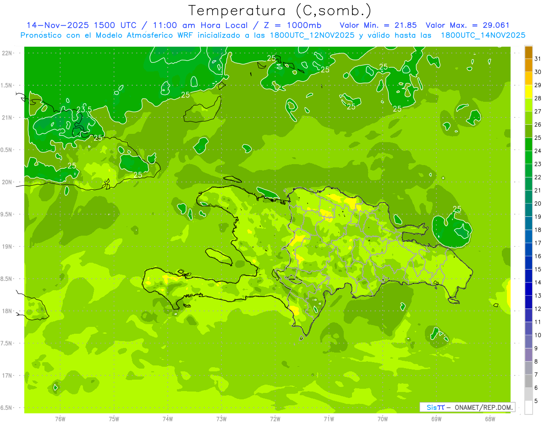Click the yellow color bar segment between 28 and 29

click(x=528, y=92)
